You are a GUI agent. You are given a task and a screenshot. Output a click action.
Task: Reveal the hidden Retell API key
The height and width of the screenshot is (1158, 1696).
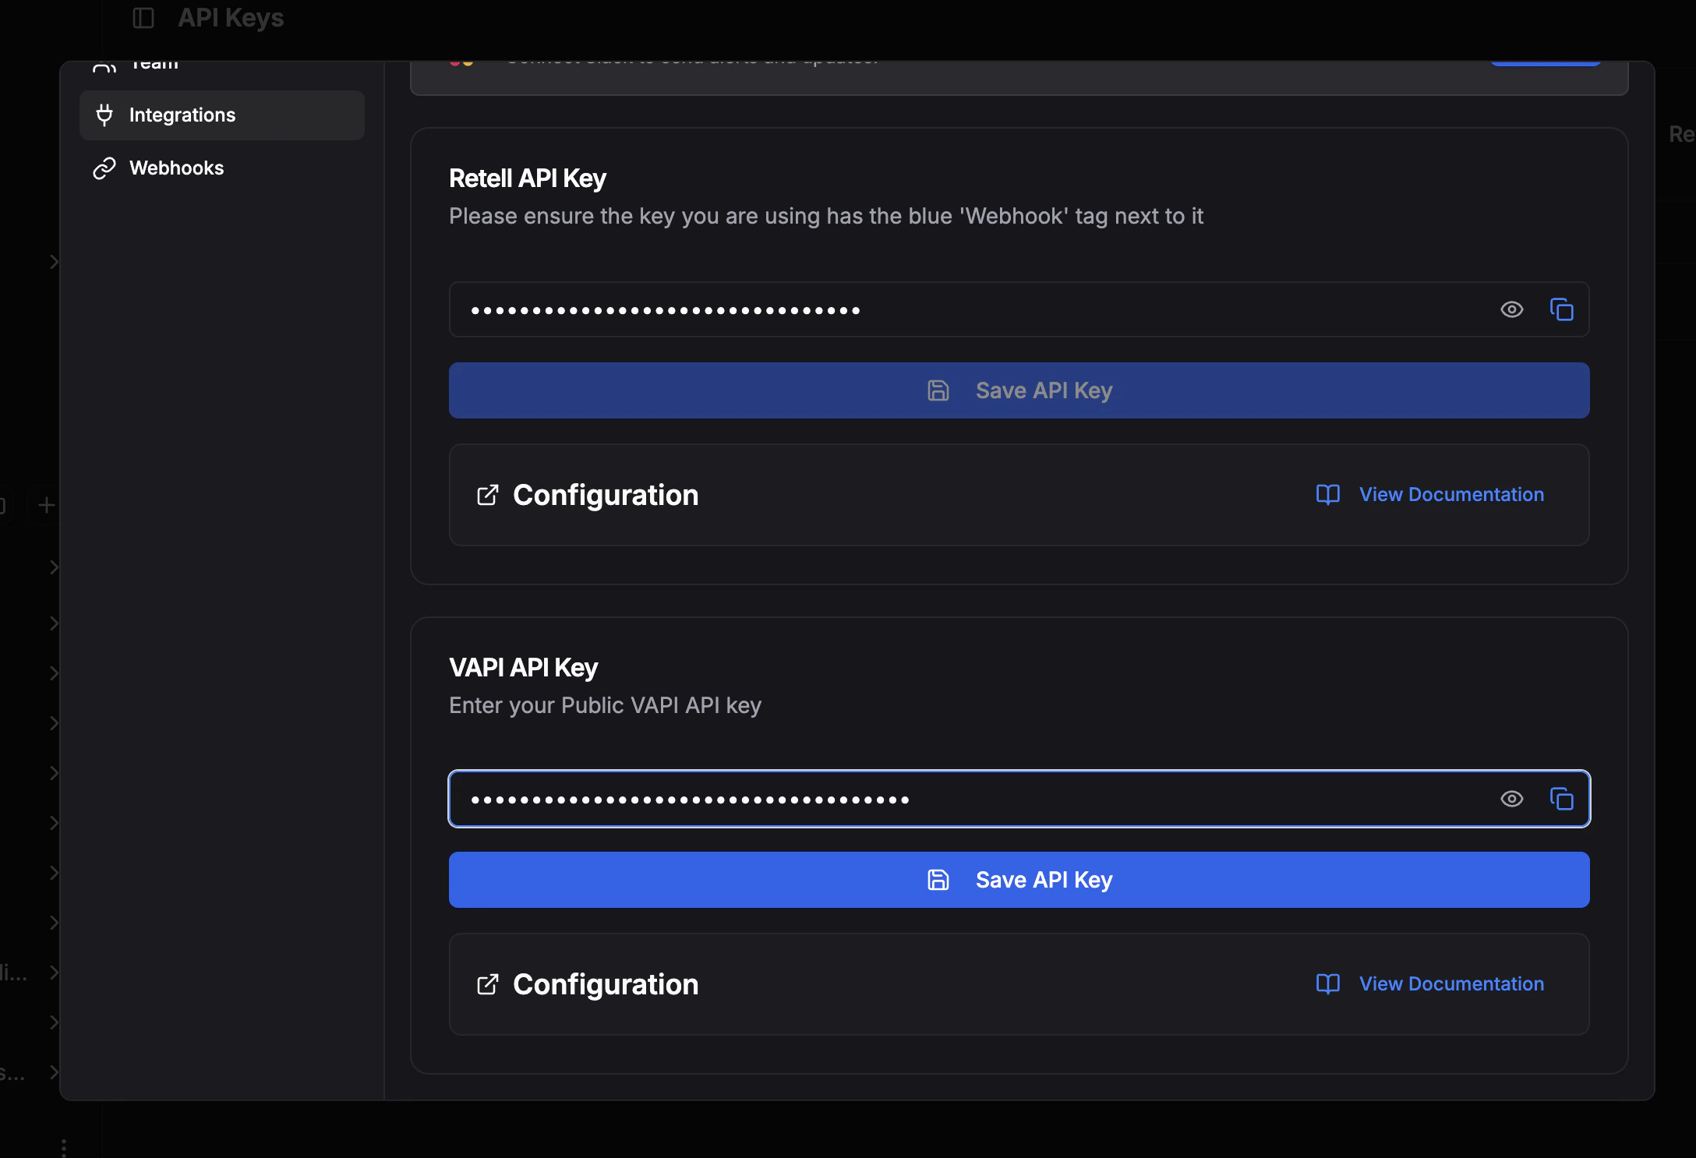tap(1510, 309)
